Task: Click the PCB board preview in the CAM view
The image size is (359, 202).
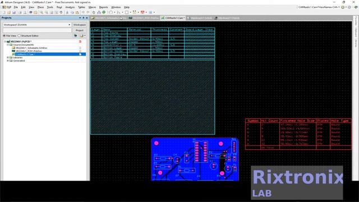Action: click(x=195, y=159)
